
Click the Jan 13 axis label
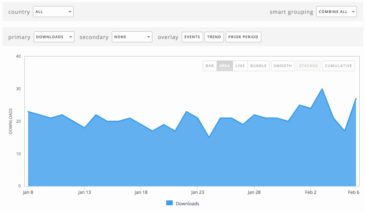[85, 192]
